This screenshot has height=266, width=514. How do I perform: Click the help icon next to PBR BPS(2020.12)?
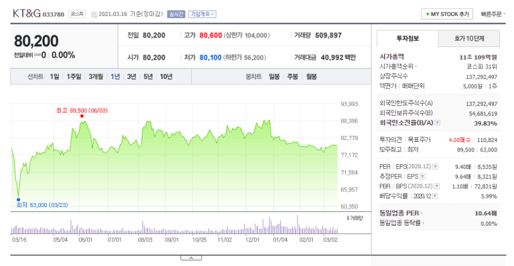click(x=437, y=186)
